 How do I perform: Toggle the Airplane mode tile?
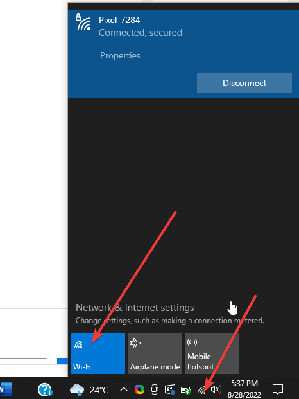click(x=155, y=353)
